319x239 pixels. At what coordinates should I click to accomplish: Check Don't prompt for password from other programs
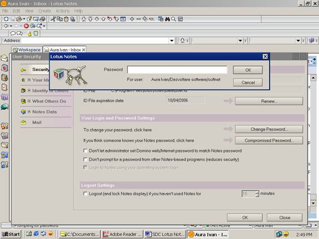point(85,159)
